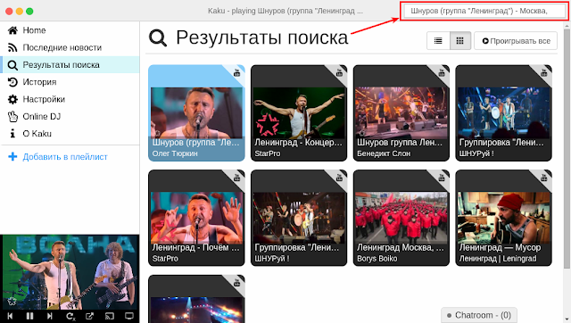Click YouTube icon on Ленинград — Мусор card
The image size is (571, 323).
pyautogui.click(x=544, y=178)
